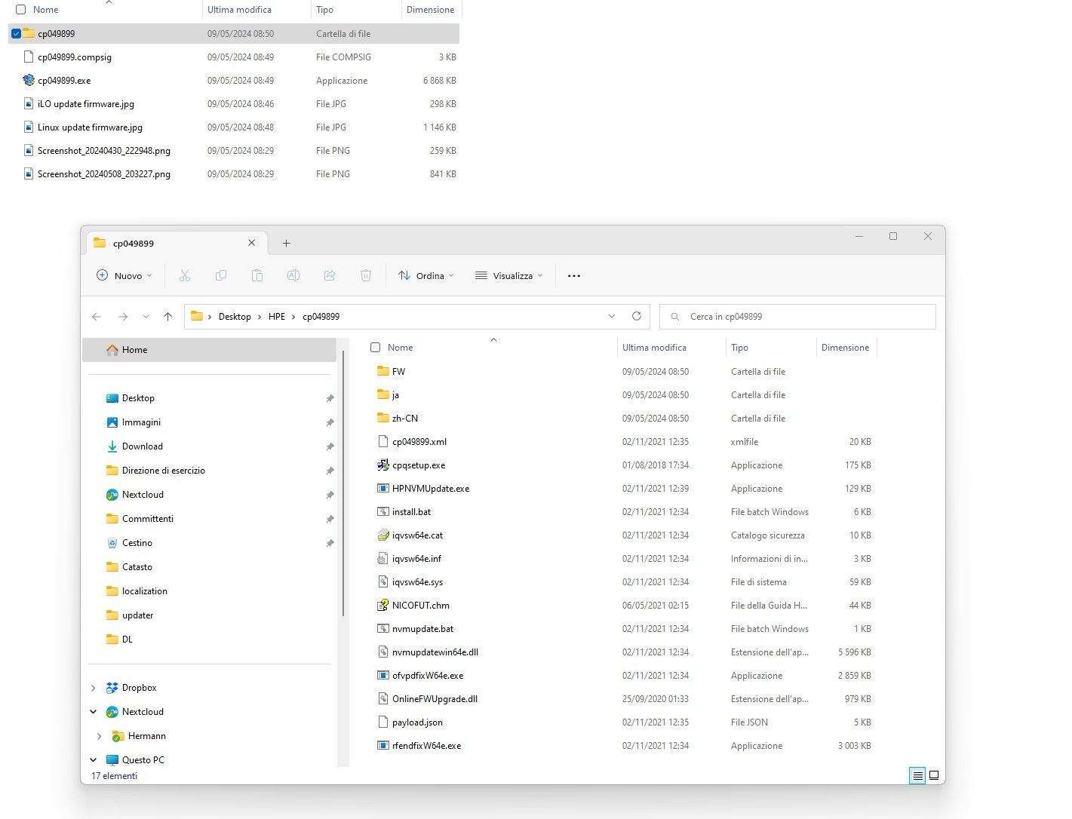1072x819 pixels.
Task: Select the iqvsw64e.cat catalog icon
Action: [383, 535]
